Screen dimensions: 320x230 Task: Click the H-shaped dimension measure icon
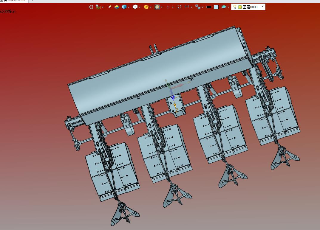click(x=186, y=7)
